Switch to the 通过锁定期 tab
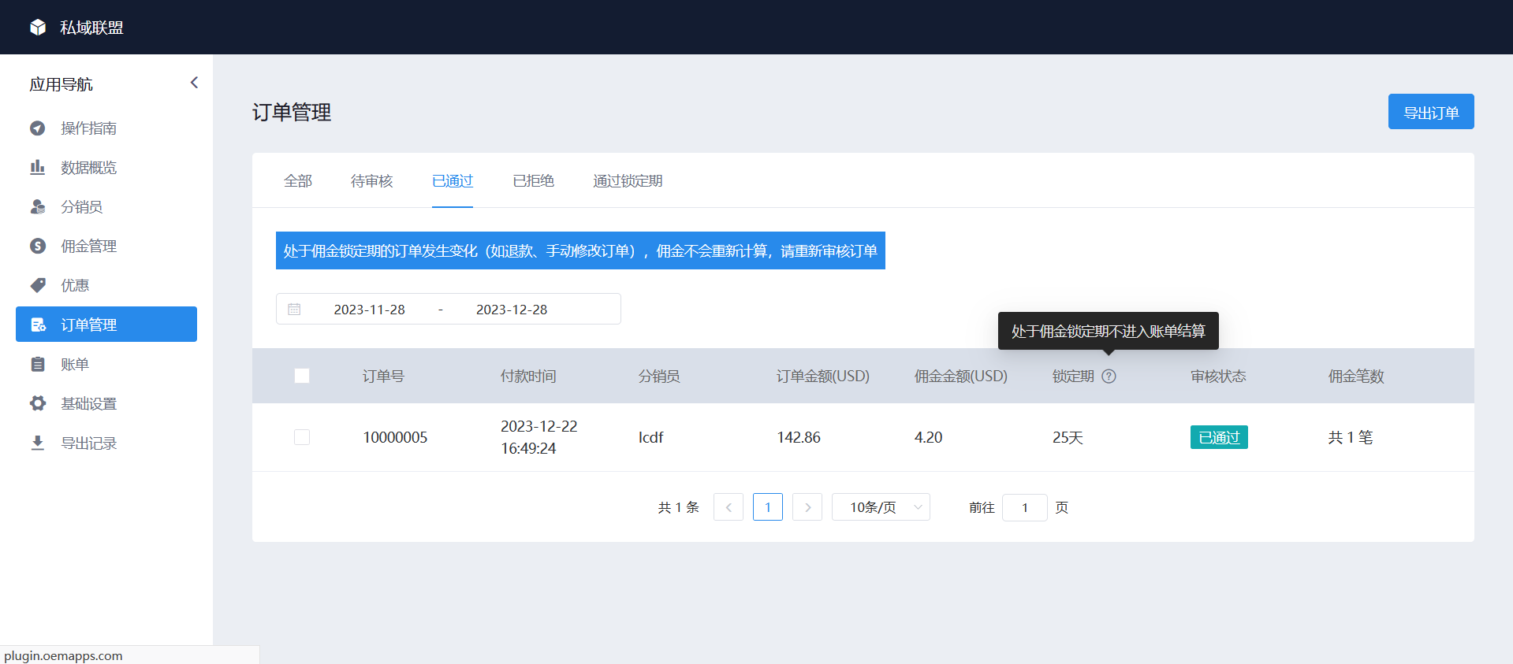The image size is (1513, 664). click(x=628, y=181)
